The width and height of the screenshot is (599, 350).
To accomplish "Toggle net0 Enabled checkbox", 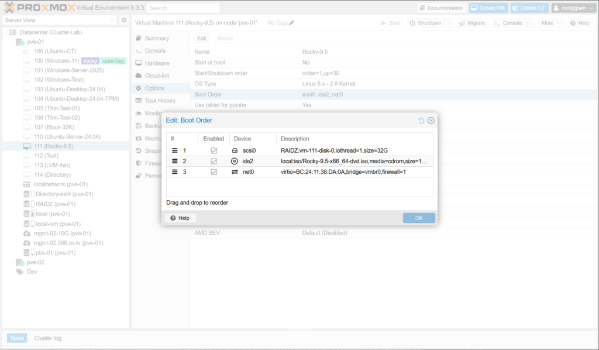I will (214, 171).
